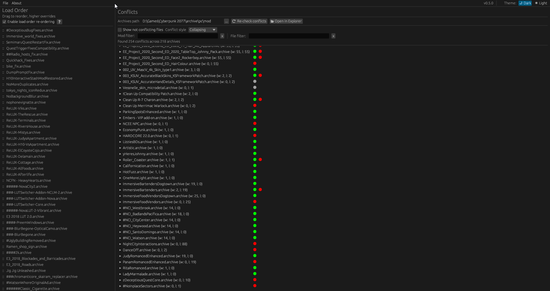Expand zDeceptiousQuestCore.archive conflict row
The image size is (550, 291).
pyautogui.click(x=120, y=280)
